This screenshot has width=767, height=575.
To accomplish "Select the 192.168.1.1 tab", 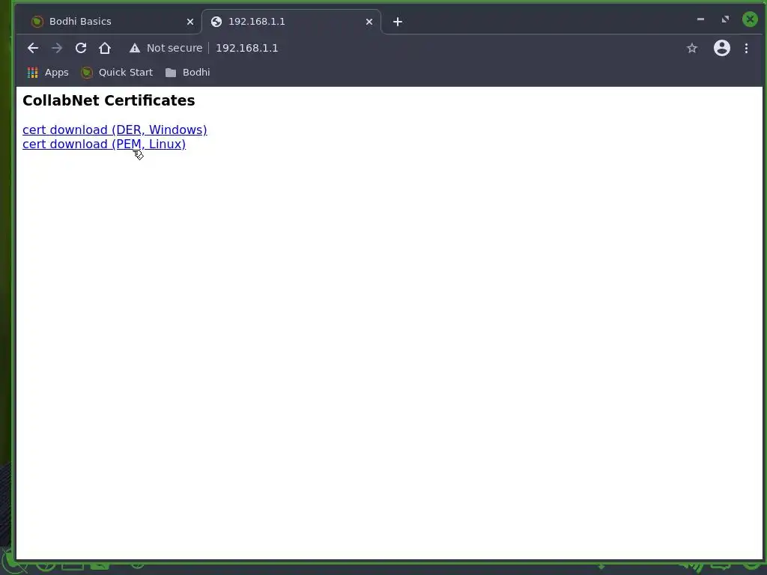I will [291, 22].
